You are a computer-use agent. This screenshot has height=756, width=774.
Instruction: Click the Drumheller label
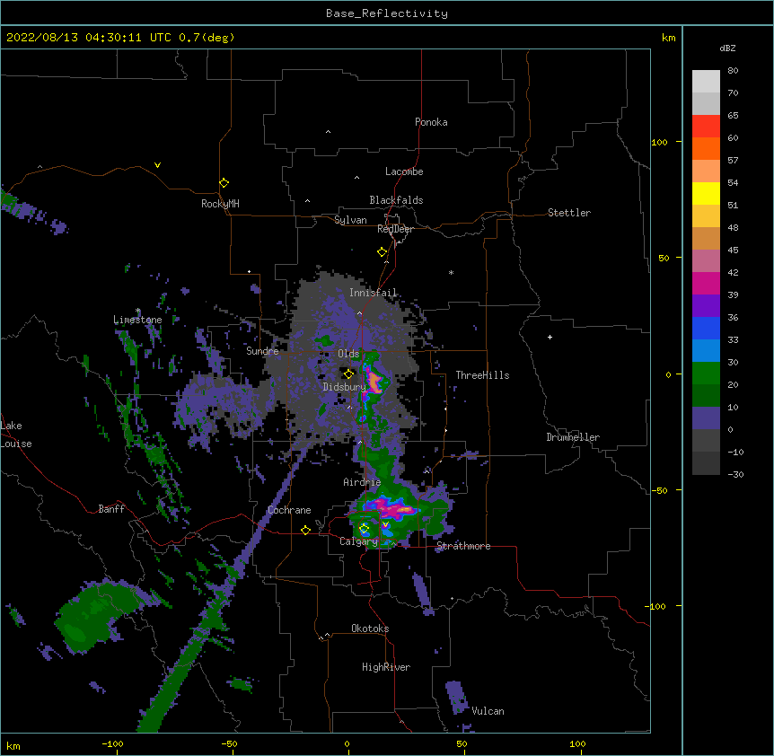[x=573, y=437]
